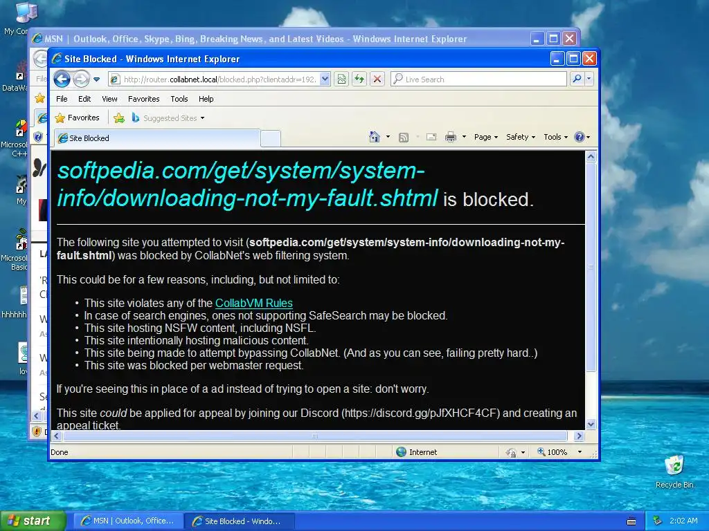Viewport: 709px width, 531px height.
Task: Open the search provider dropdown arrow
Action: [589, 79]
